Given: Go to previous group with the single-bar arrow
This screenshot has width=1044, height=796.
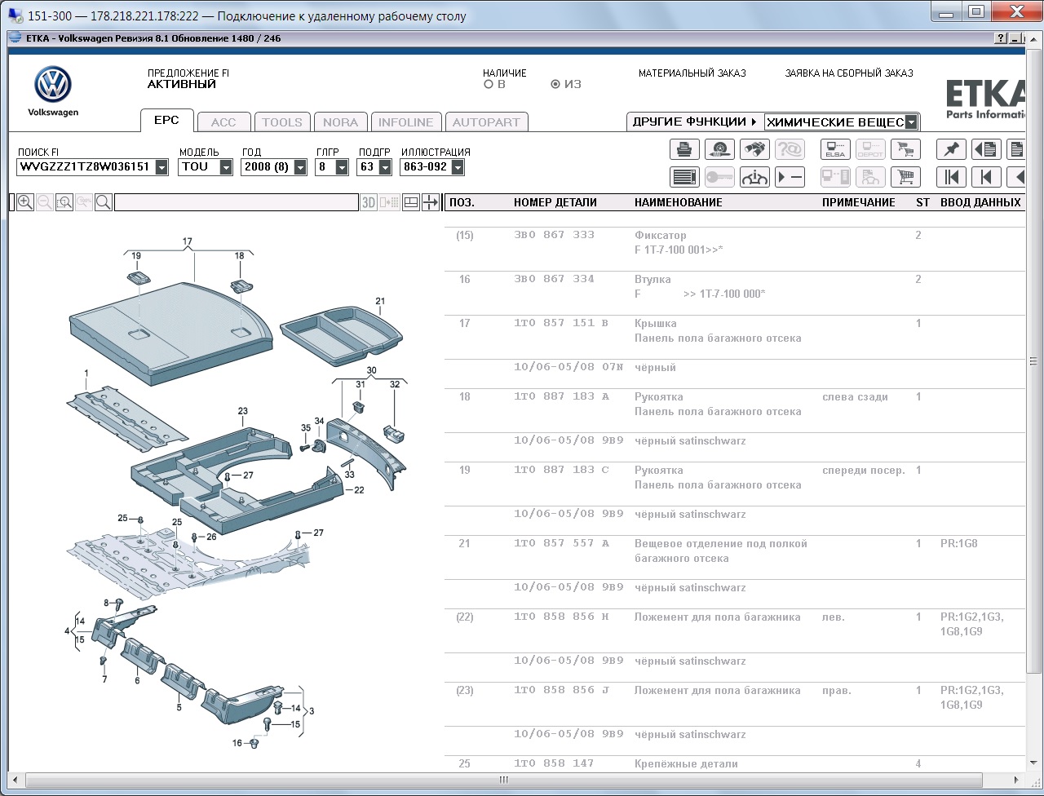Looking at the screenshot, I should tap(986, 177).
